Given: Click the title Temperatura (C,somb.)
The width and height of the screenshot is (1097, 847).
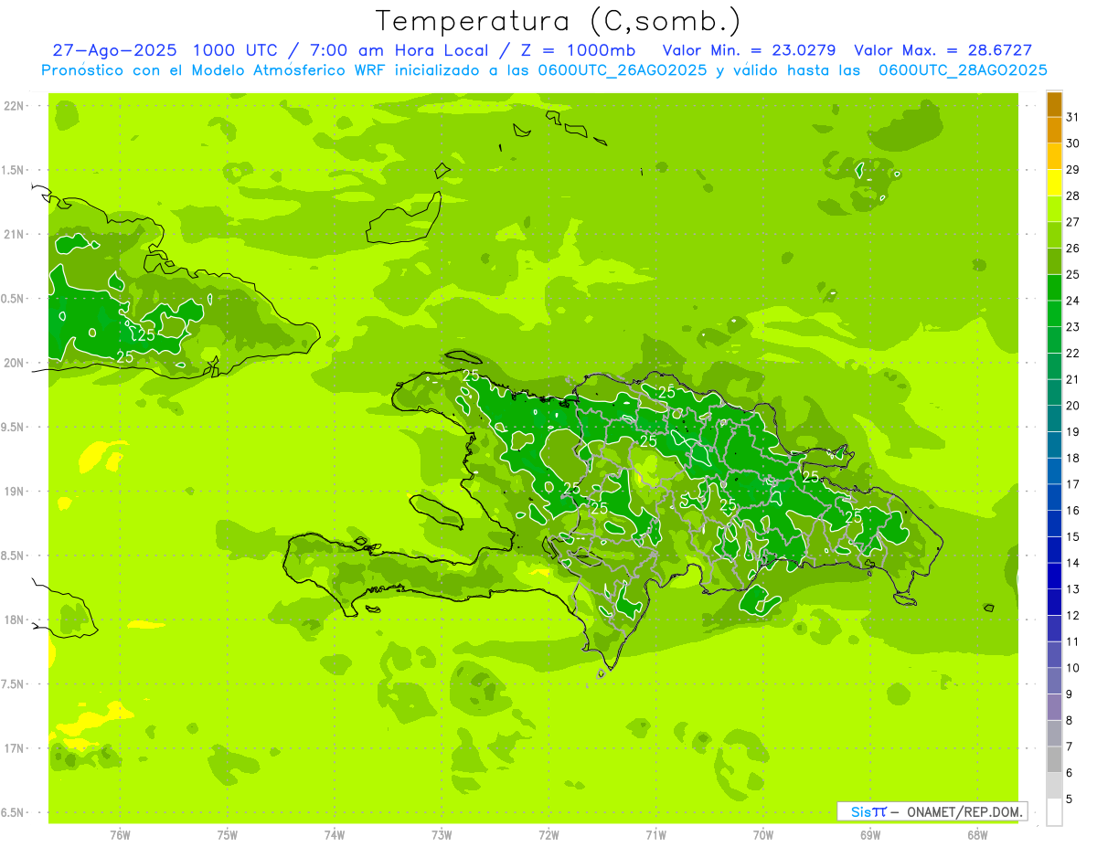Looking at the screenshot, I should 559,21.
